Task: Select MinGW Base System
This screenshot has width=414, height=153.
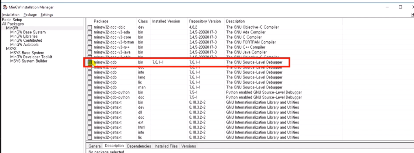Action: [28, 32]
